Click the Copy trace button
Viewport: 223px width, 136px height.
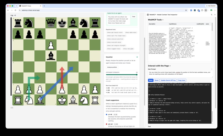click(x=181, y=80)
